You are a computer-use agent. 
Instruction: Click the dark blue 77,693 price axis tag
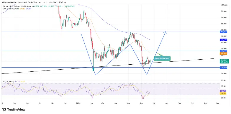coord(224,40)
